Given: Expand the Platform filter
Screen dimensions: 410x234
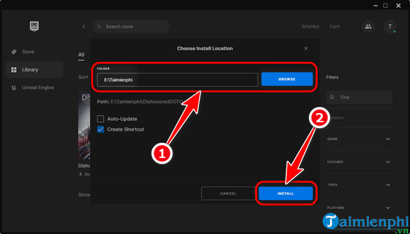Looking at the screenshot, I should [x=388, y=208].
